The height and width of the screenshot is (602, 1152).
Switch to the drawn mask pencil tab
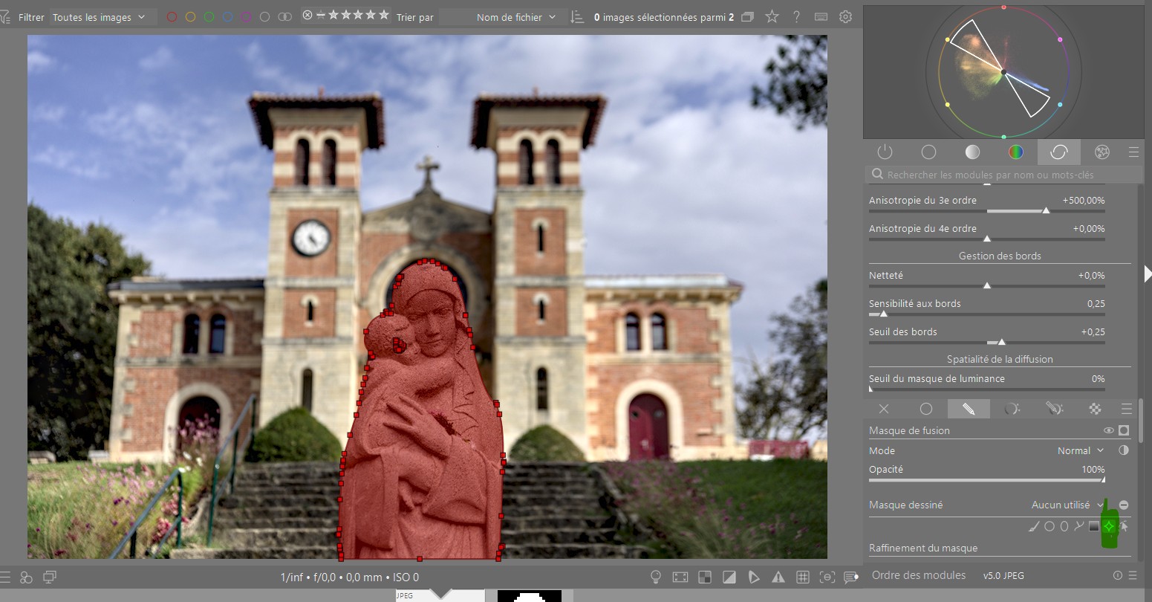coord(969,409)
